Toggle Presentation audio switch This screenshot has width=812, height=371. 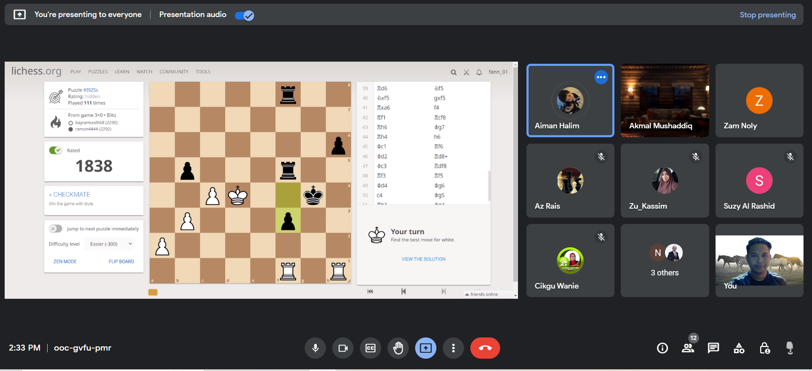coord(244,16)
